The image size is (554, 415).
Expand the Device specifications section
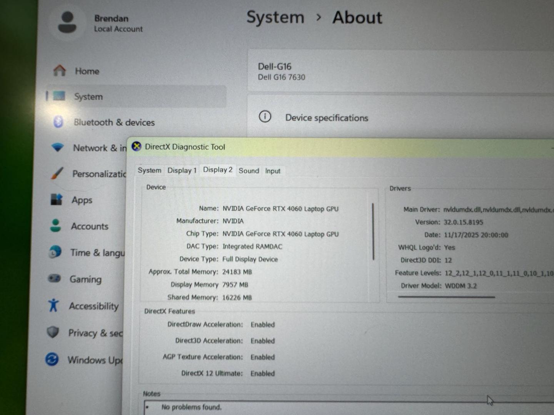(326, 118)
